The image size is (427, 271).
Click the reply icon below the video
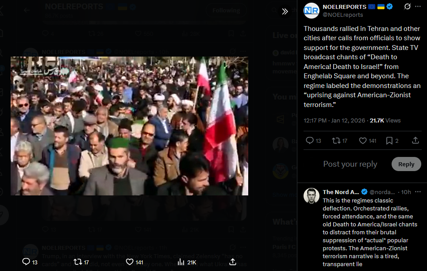coord(30,262)
